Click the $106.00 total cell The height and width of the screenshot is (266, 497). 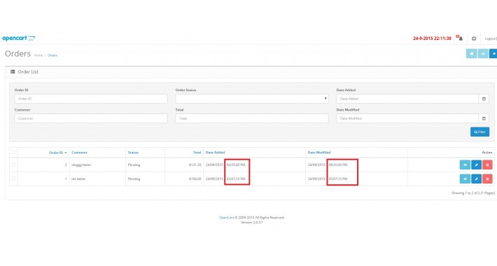point(195,178)
